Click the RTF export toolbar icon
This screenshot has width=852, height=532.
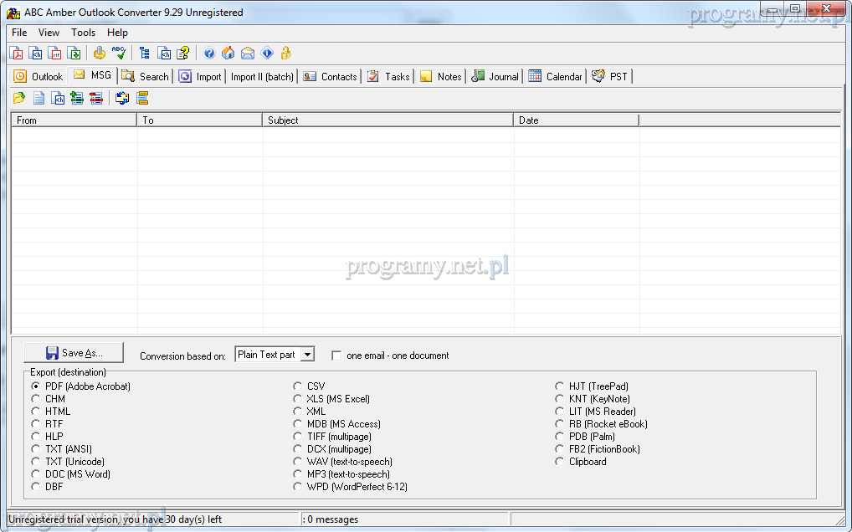click(x=55, y=54)
